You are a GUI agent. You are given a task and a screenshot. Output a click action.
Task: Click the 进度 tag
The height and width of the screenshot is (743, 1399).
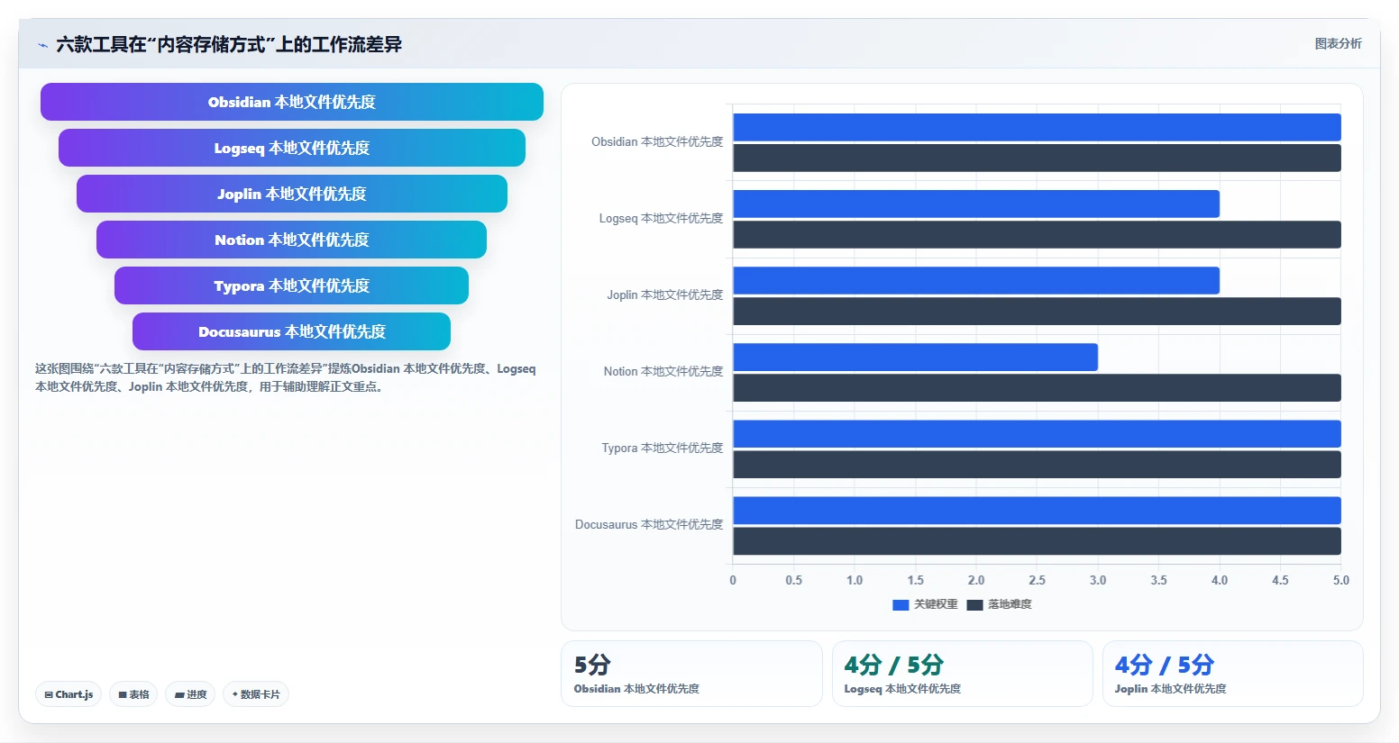[x=190, y=694]
